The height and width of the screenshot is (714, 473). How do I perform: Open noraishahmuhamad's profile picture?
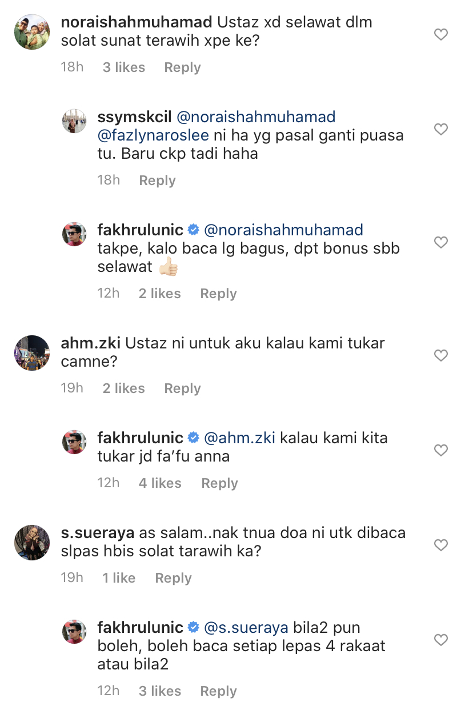(x=32, y=32)
